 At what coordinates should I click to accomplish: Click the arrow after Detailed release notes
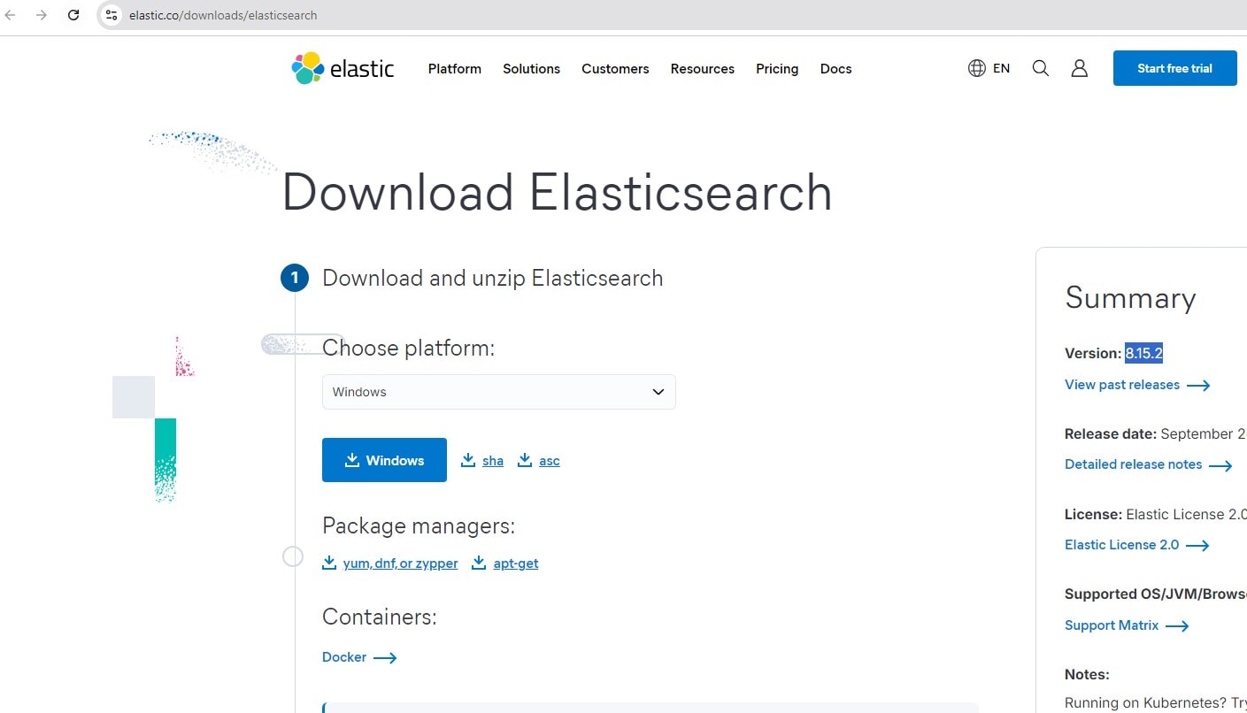(x=1220, y=465)
